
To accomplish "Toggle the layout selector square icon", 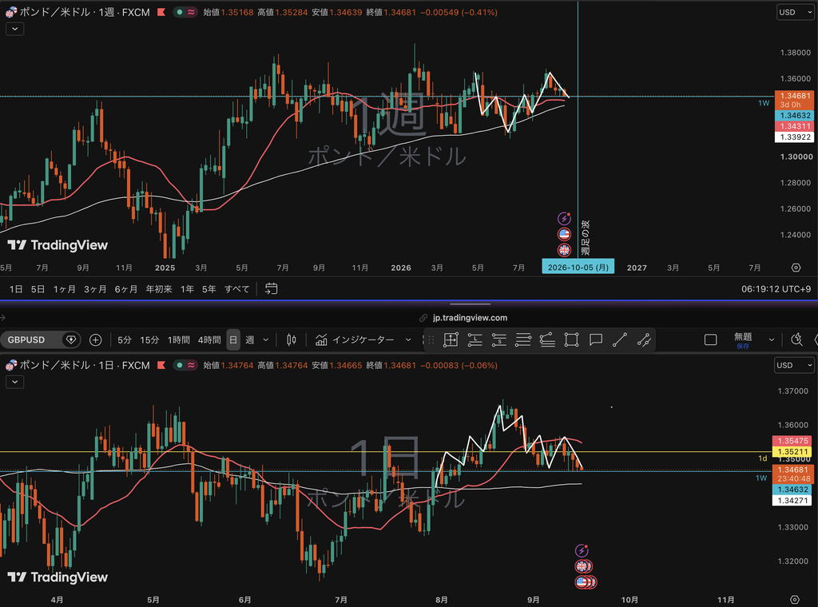I will click(710, 340).
